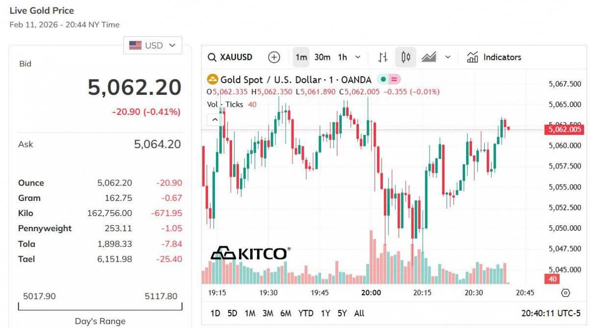590x328 pixels.
Task: Click the Kitco logo on the chart
Action: [x=250, y=253]
